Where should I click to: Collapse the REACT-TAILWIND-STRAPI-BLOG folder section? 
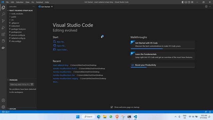coord(22,10)
